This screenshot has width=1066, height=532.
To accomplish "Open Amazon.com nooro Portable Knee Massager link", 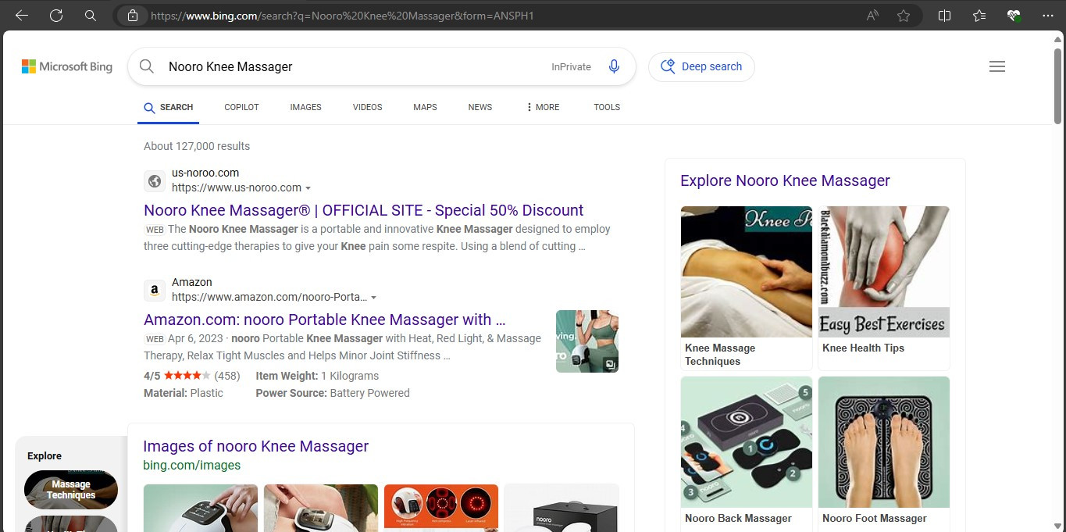I will pyautogui.click(x=325, y=320).
